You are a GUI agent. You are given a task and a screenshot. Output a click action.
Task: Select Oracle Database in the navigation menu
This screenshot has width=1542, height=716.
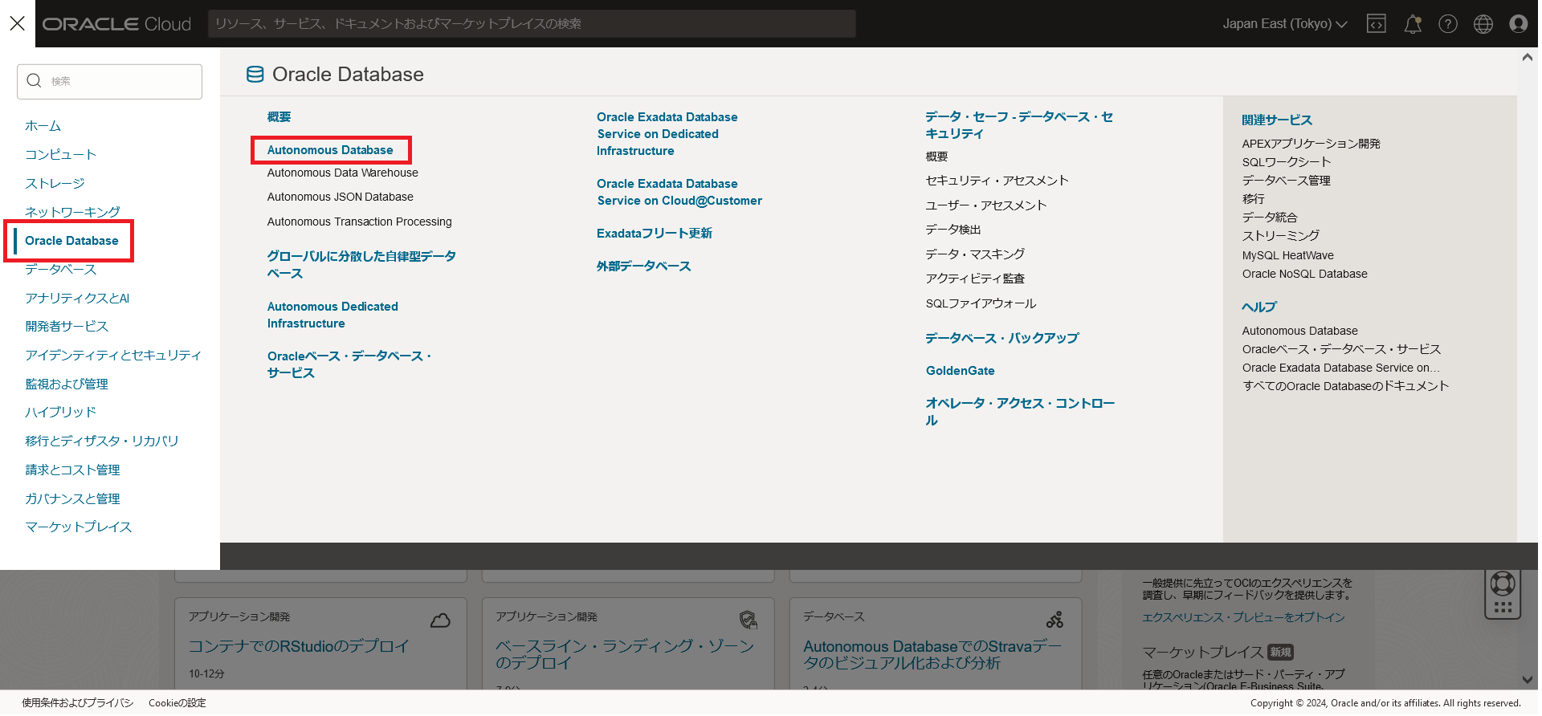pyautogui.click(x=71, y=241)
